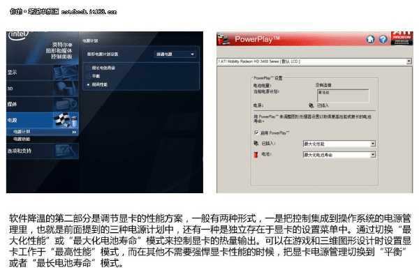
Task: Click the PowerPlay home icon
Action: coord(370,40)
